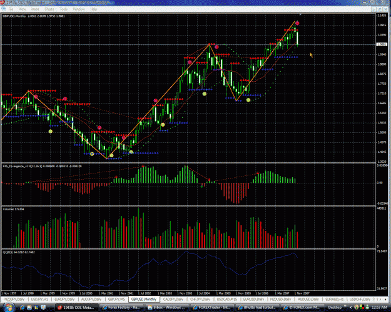Click the second Quick Launch icon

(29, 308)
